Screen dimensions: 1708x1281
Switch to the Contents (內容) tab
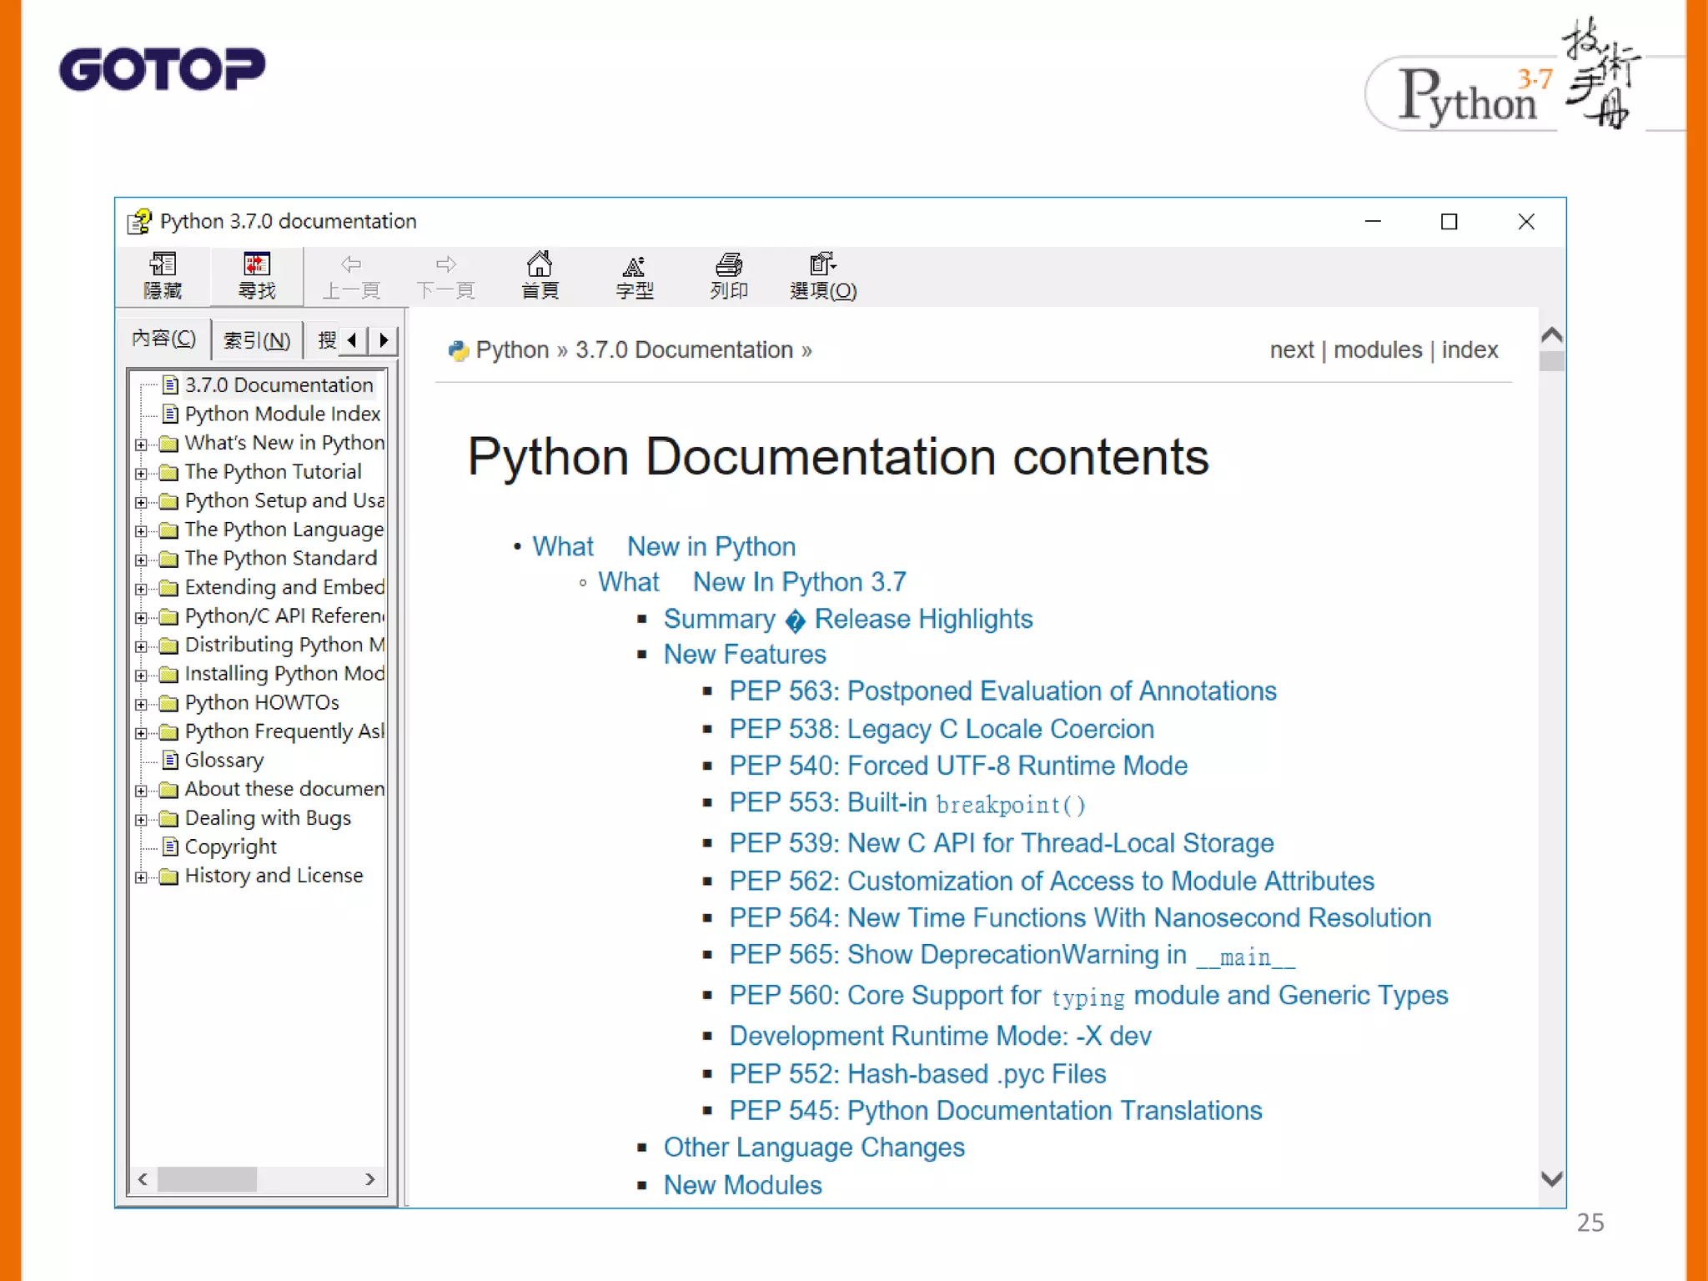tap(164, 339)
